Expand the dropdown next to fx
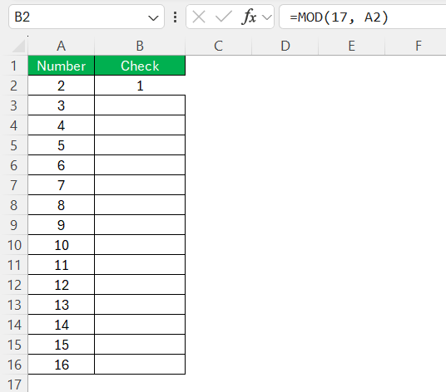 267,17
